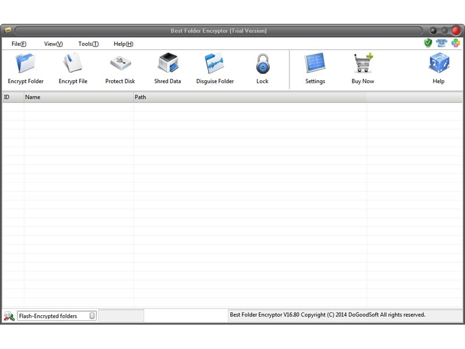Select the Encrypt File tool

[73, 63]
